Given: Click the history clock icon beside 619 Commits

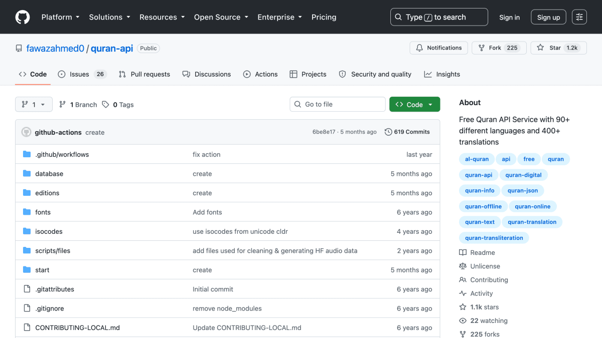Looking at the screenshot, I should coord(388,132).
